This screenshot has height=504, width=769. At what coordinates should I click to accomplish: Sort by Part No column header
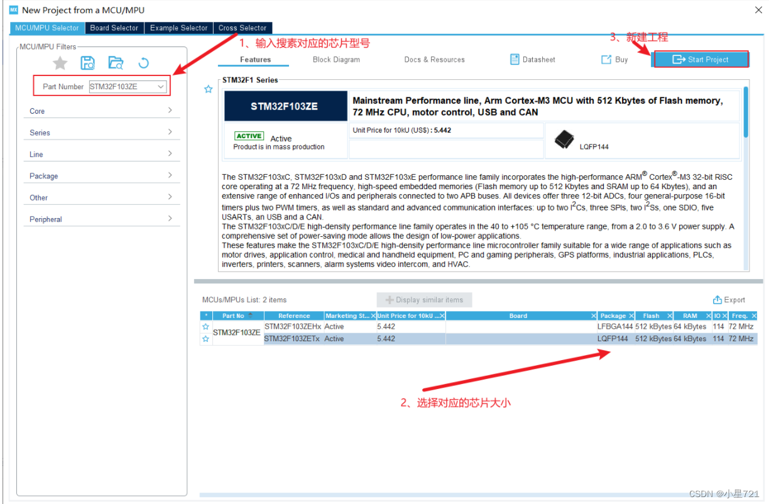238,315
